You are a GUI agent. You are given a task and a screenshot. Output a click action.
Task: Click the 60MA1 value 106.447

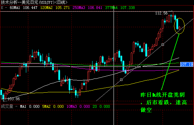[30, 8]
